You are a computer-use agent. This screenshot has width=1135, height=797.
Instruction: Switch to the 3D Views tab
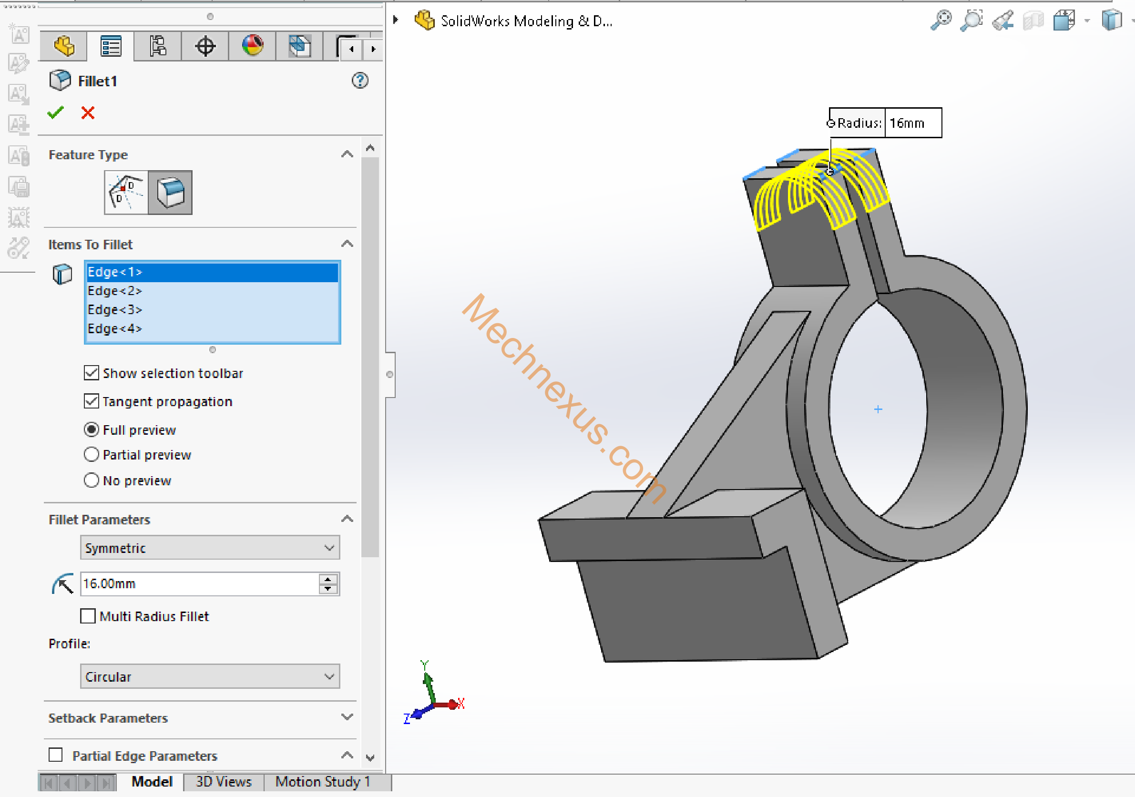(x=224, y=782)
